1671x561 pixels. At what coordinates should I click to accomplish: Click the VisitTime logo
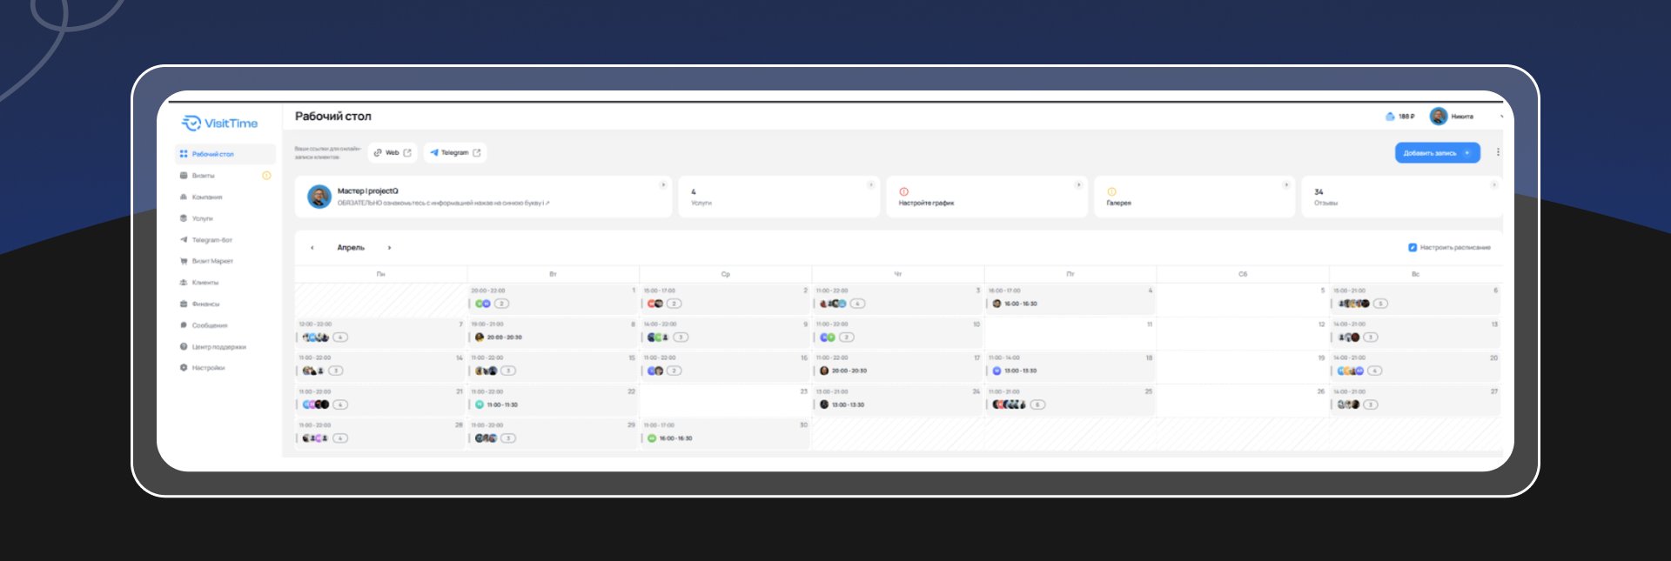219,124
